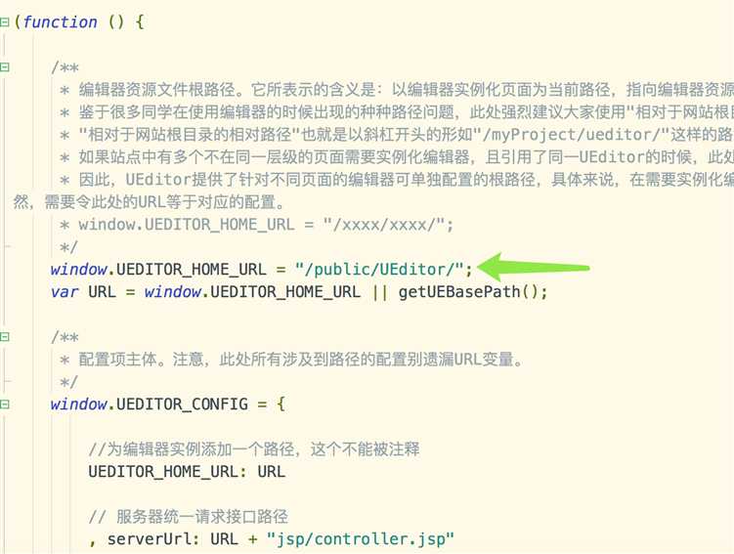Click window.UEDITOR_CONFIG identifier
Viewport: 734px width, 554px height.
(x=150, y=404)
